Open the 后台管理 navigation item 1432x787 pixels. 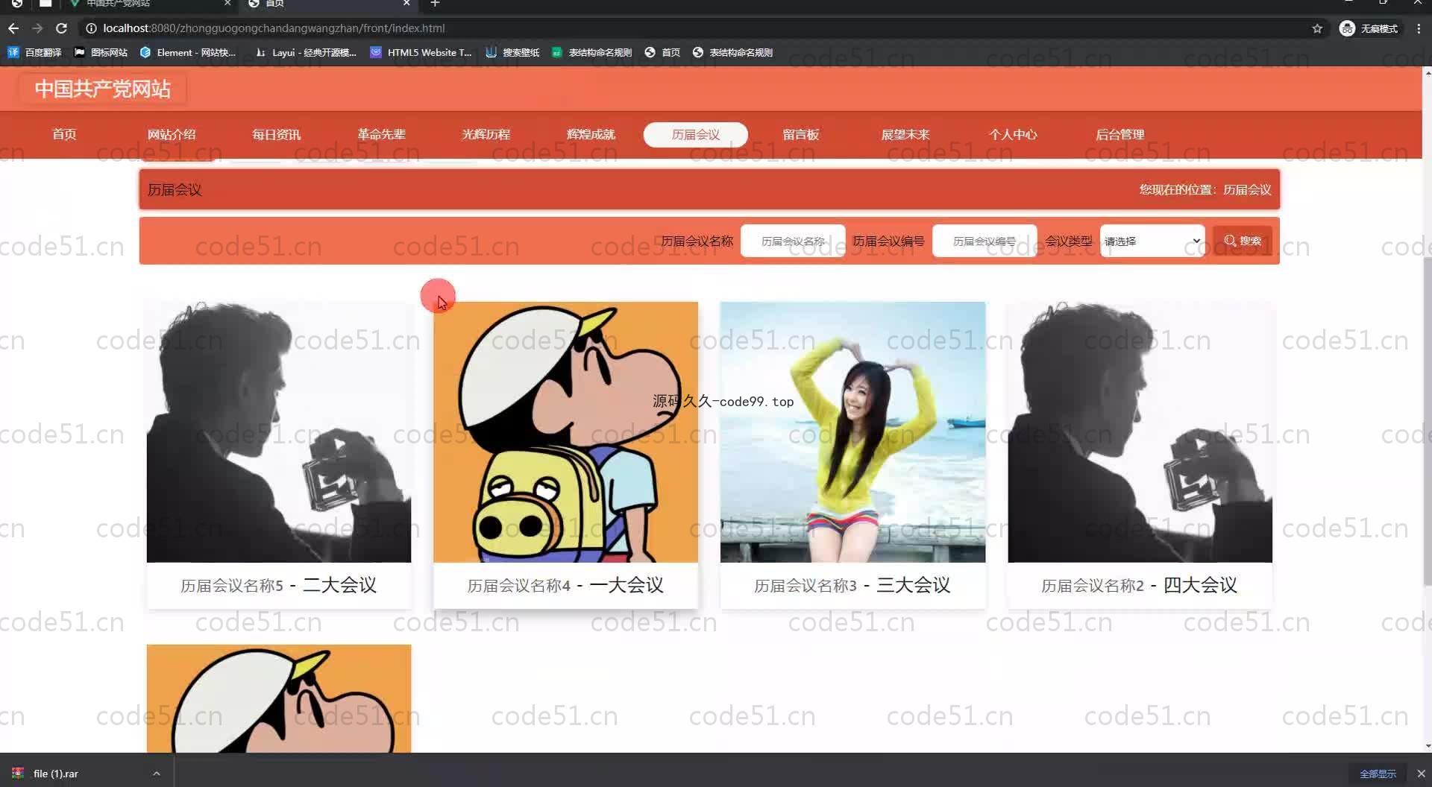1119,134
